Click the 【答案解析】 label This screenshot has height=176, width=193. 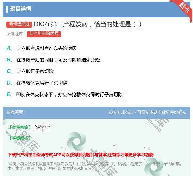click(x=20, y=138)
